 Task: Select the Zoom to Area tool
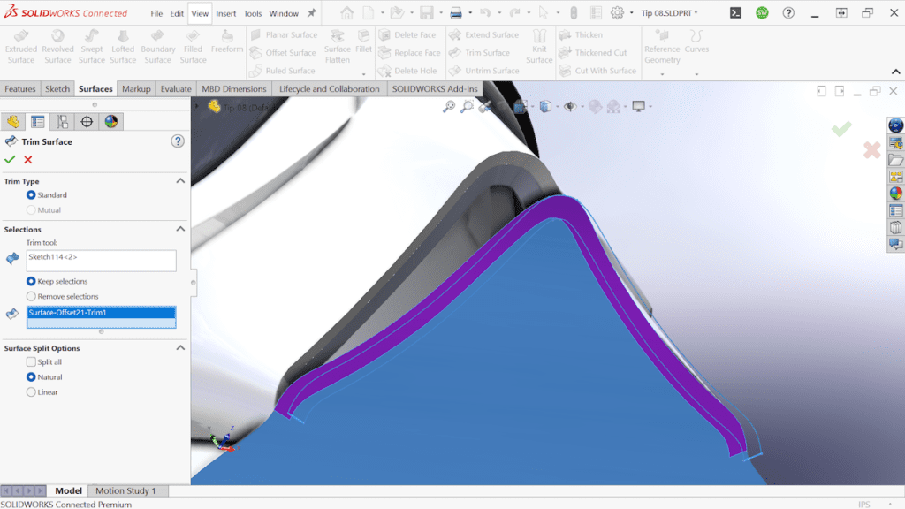point(467,105)
